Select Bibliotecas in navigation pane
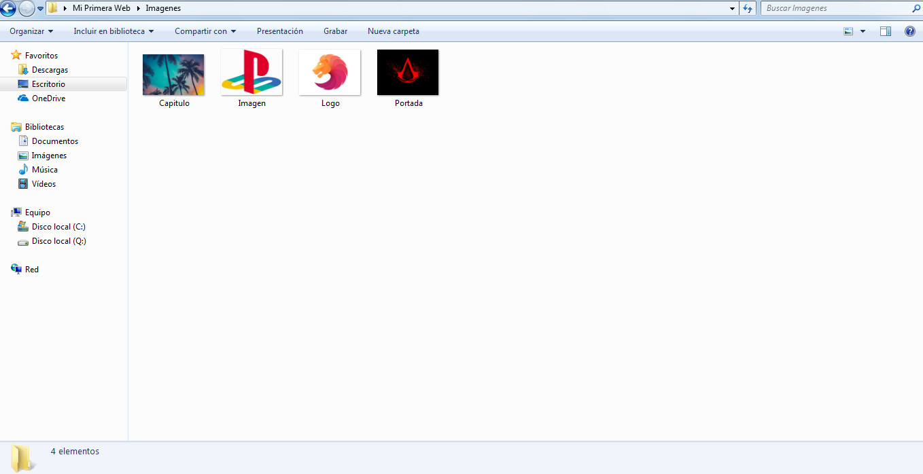 (x=44, y=127)
